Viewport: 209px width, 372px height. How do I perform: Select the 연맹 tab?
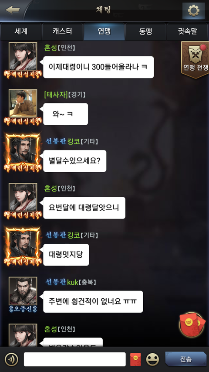point(104,31)
